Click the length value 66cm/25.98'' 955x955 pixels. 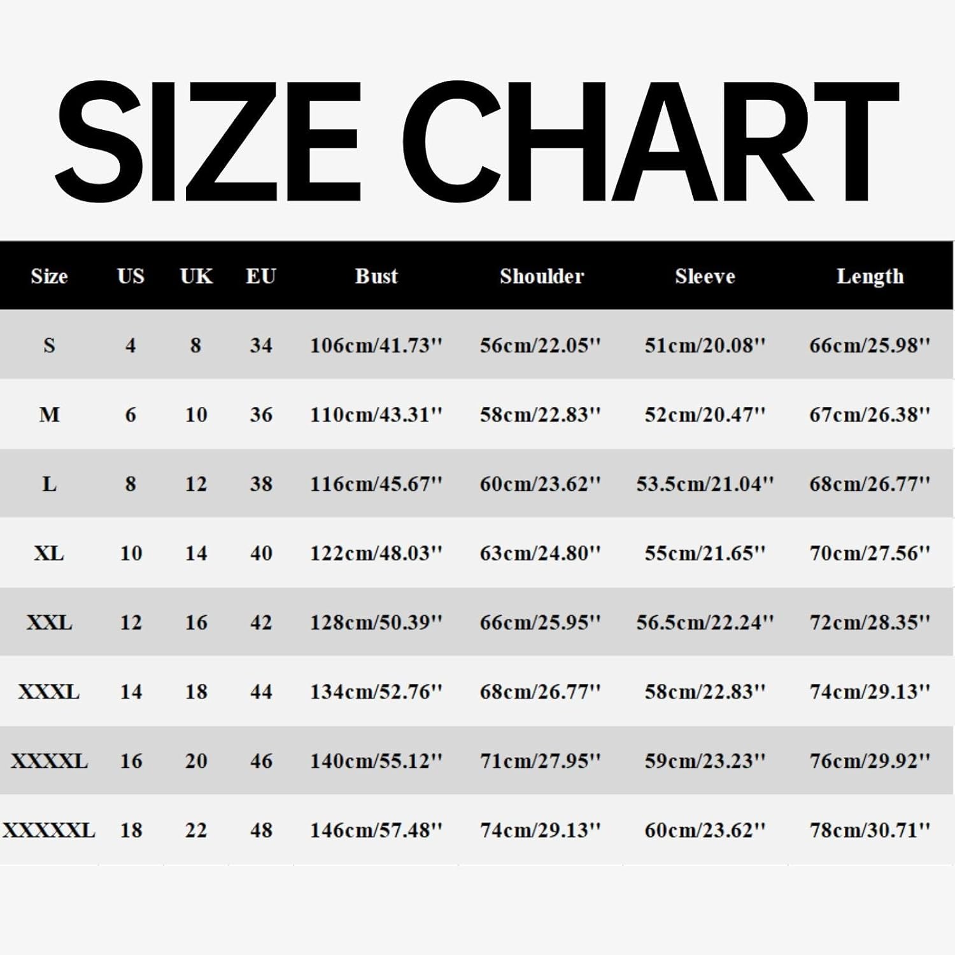870,346
